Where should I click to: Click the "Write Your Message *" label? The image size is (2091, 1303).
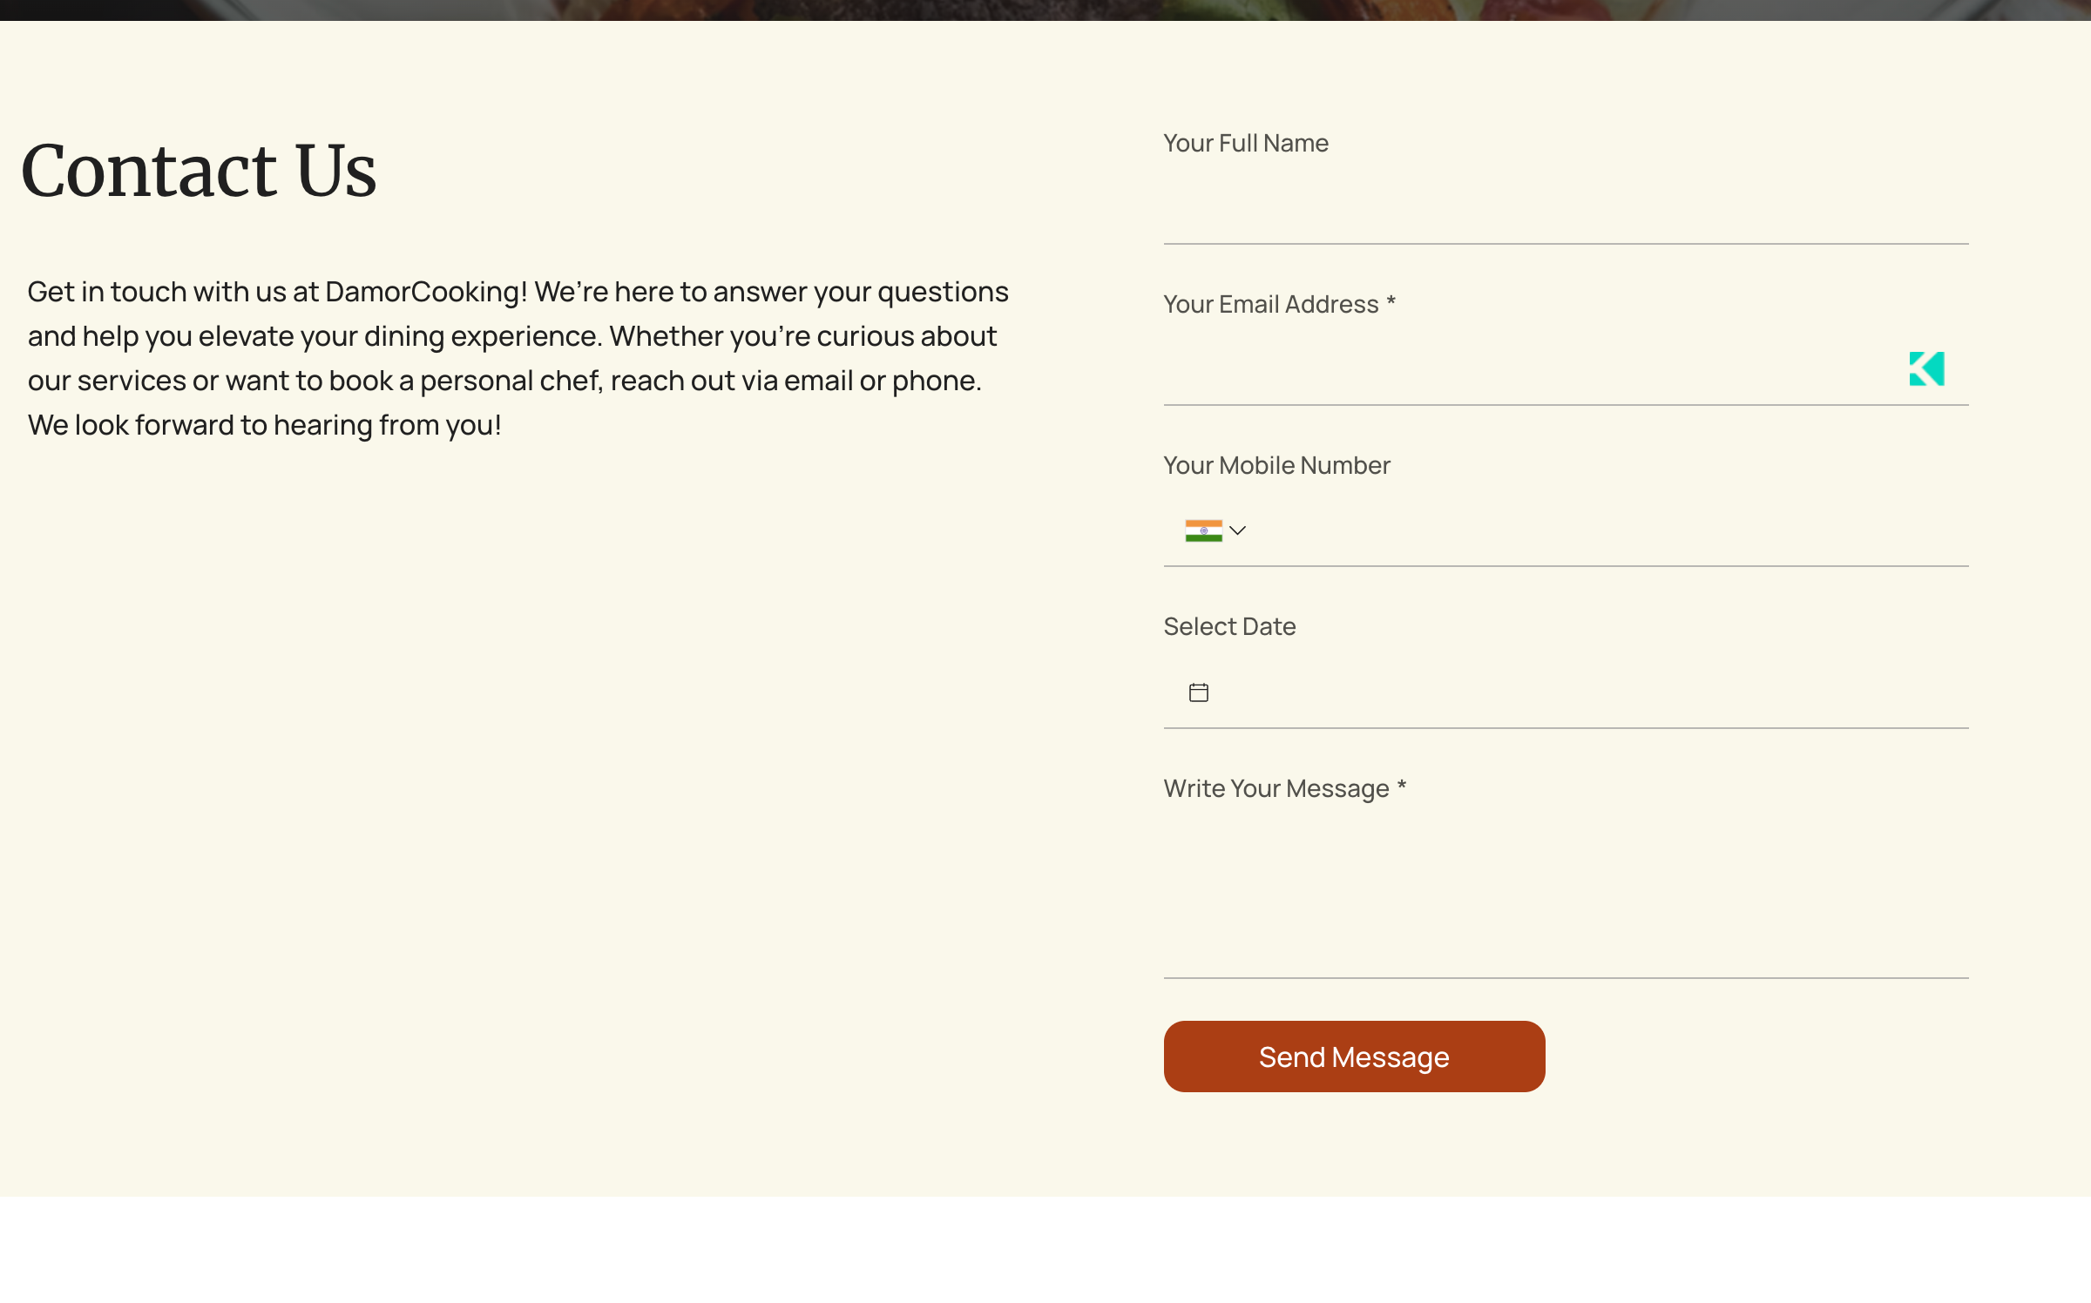coord(1285,788)
